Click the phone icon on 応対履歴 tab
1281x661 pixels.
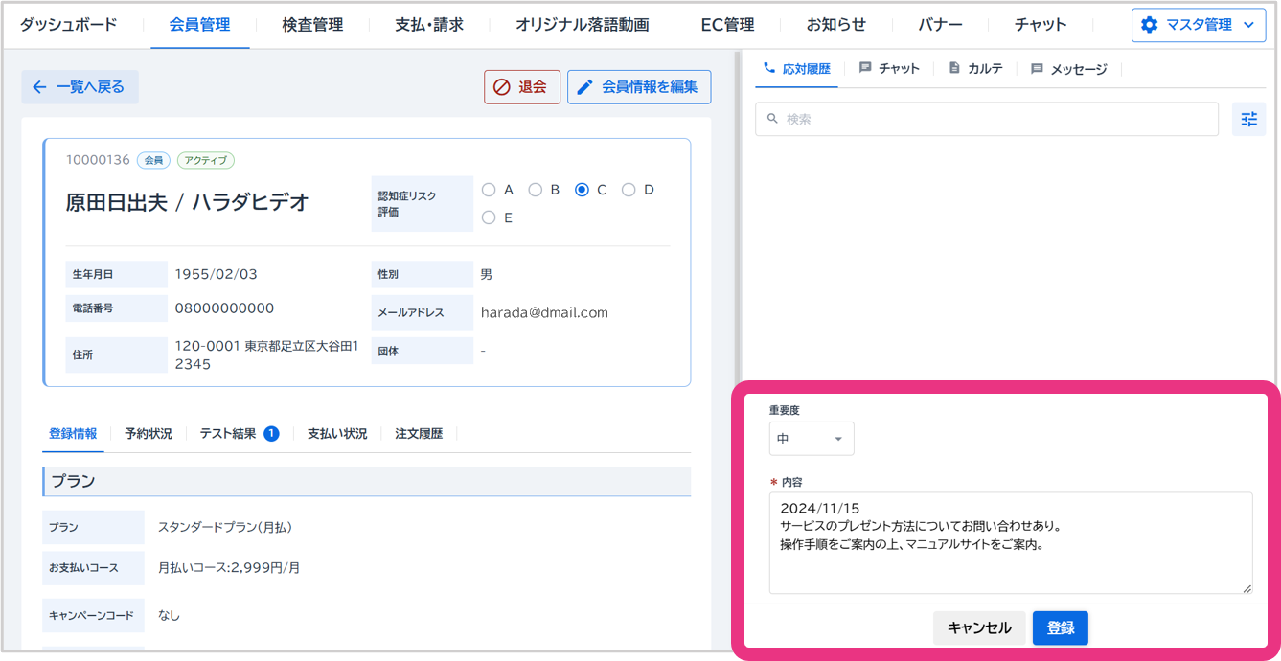pos(768,68)
